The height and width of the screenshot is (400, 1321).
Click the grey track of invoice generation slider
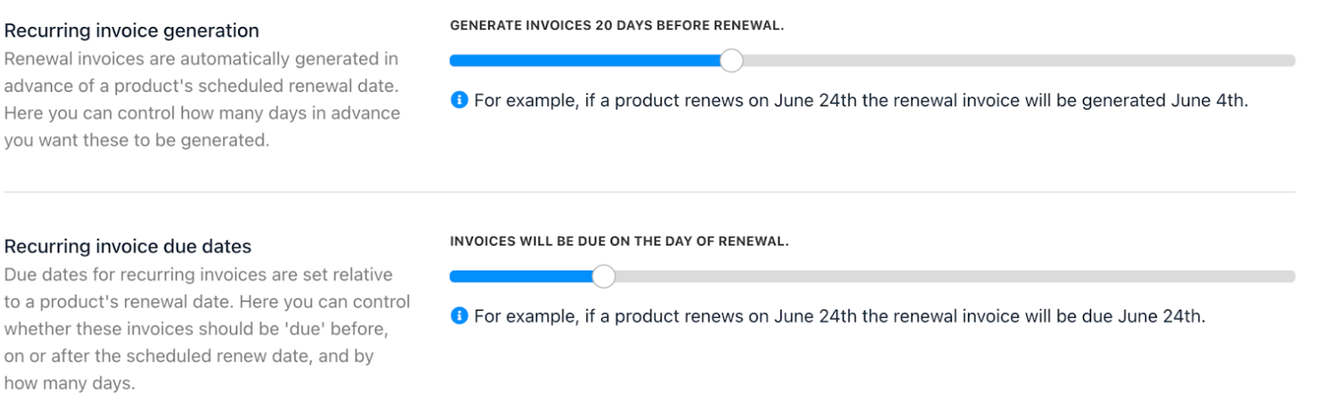click(x=1019, y=60)
